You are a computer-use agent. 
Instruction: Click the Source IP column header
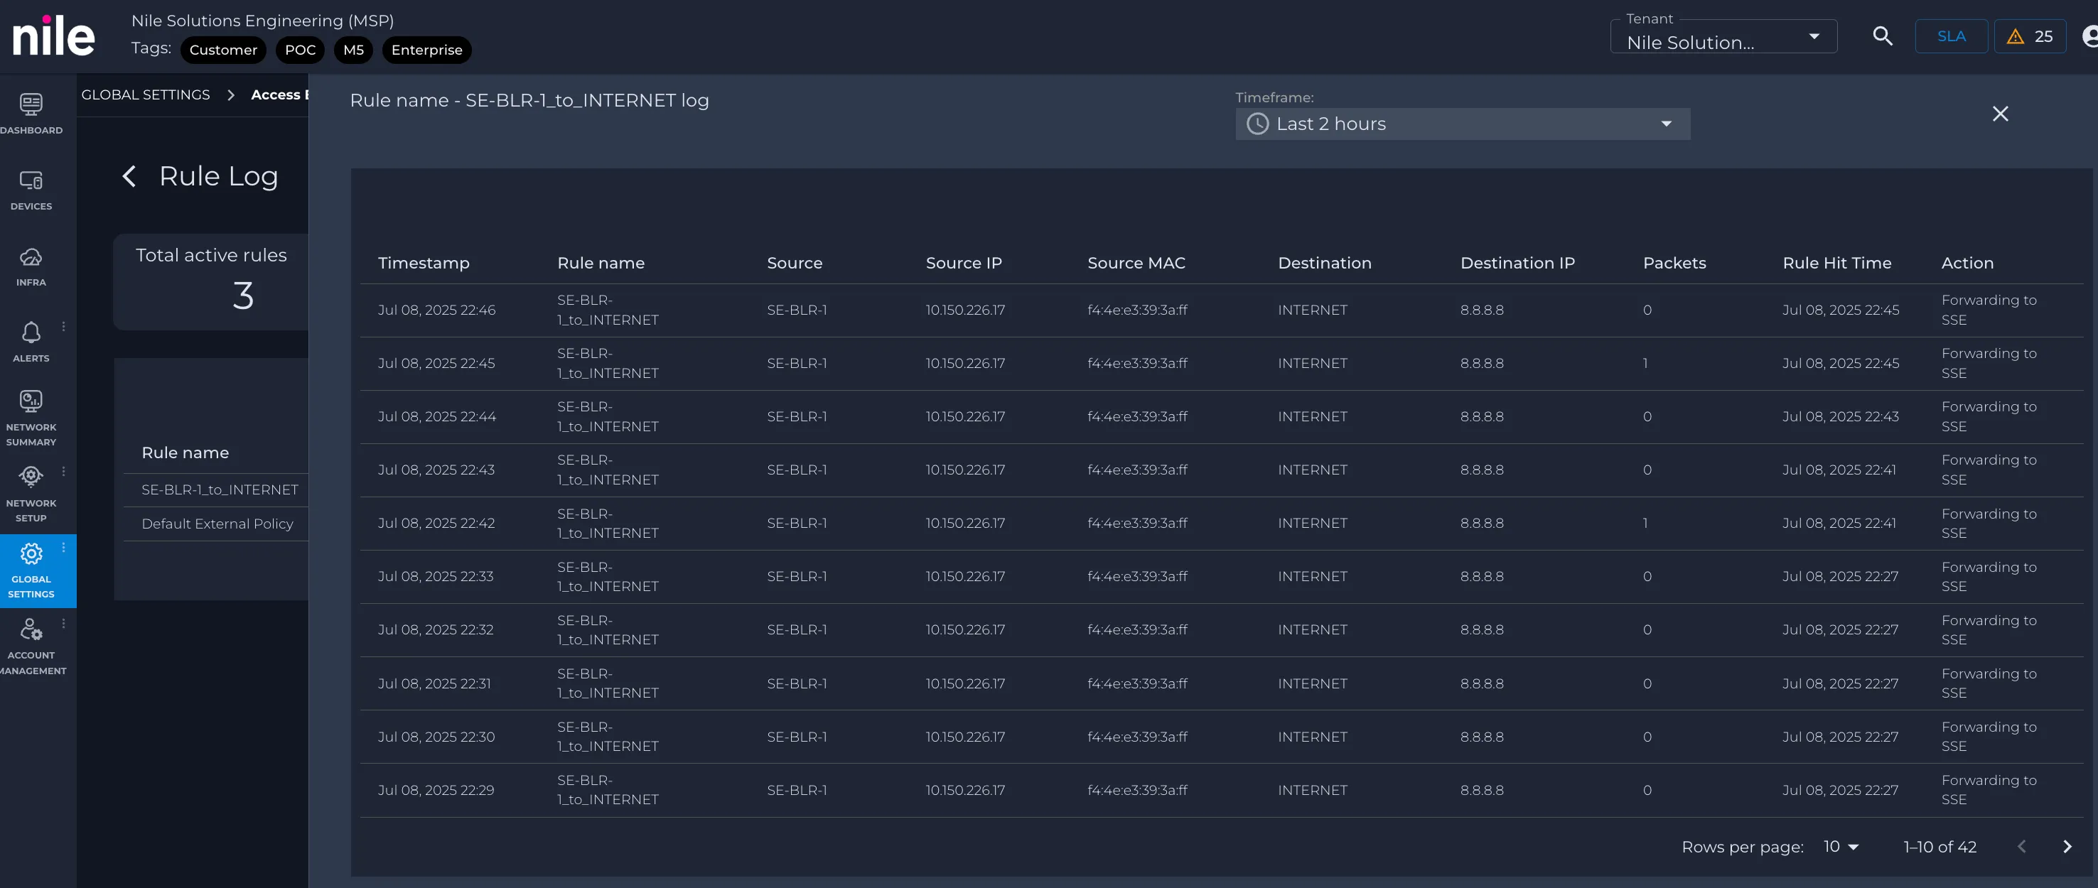(x=964, y=264)
